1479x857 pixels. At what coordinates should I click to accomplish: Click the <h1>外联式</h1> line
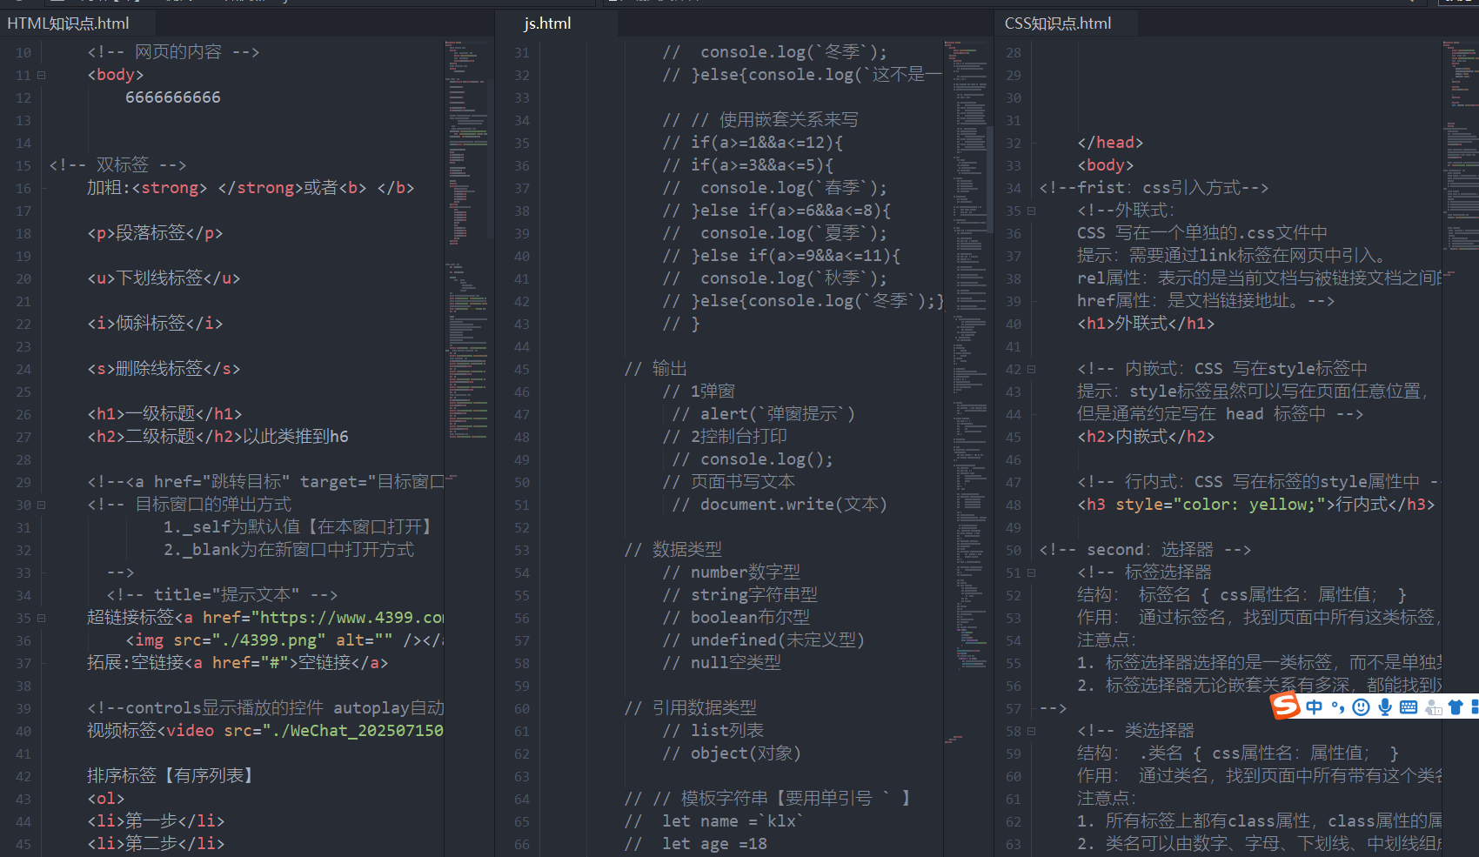(1146, 324)
